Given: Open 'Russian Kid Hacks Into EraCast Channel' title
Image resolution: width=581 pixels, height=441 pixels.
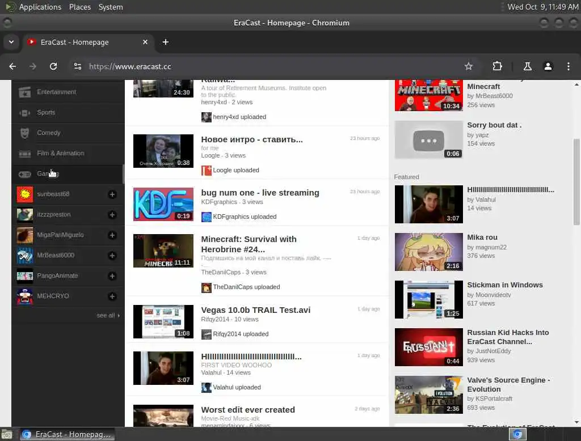Looking at the screenshot, I should click(x=508, y=337).
